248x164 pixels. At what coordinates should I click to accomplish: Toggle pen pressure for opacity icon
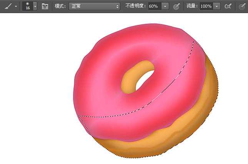coord(176,6)
